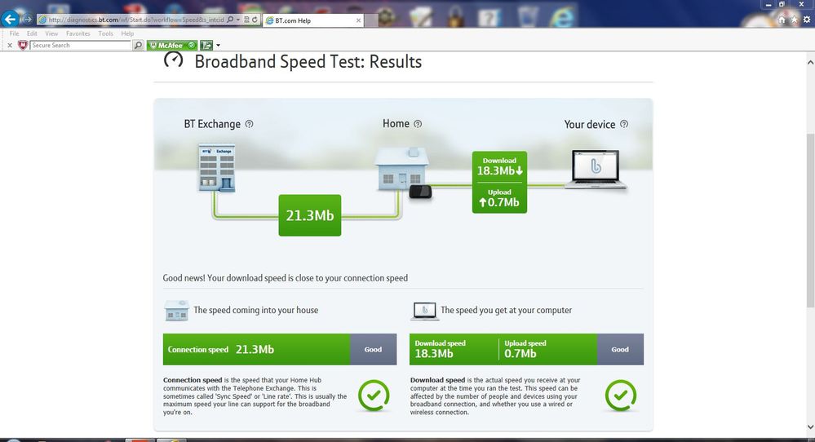The height and width of the screenshot is (442, 815).
Task: Click the green 21.3Mb line speed box
Action: 310,215
